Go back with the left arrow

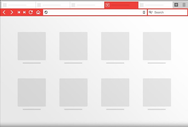(4, 12)
